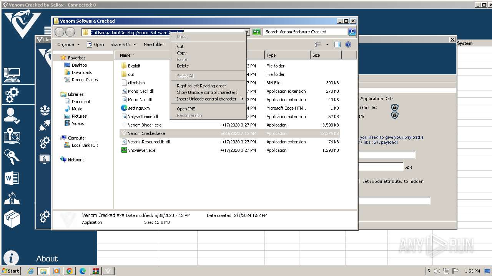Open the monitor icon in Client window sidebar

click(45, 159)
